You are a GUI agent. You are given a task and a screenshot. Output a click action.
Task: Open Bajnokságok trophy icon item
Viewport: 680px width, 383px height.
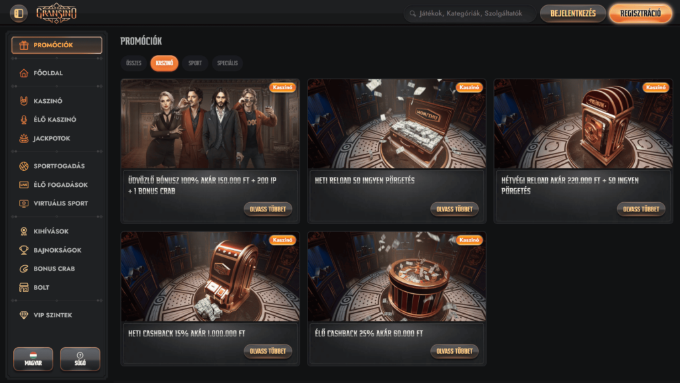pos(24,250)
